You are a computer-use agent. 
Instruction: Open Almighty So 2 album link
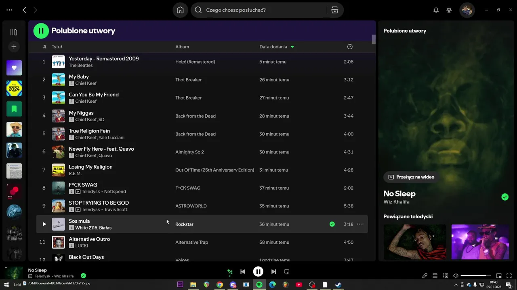coord(189,152)
